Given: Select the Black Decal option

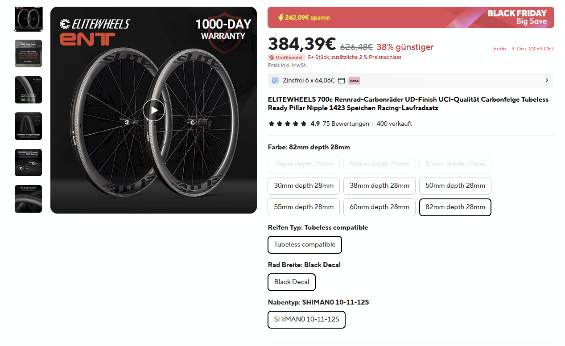Looking at the screenshot, I should [292, 282].
